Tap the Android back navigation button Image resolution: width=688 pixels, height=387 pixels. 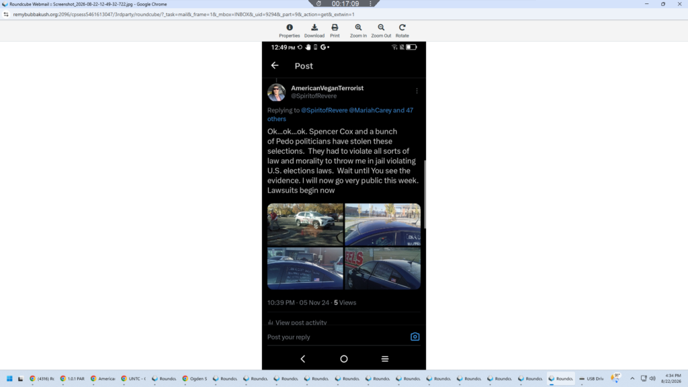(x=303, y=359)
